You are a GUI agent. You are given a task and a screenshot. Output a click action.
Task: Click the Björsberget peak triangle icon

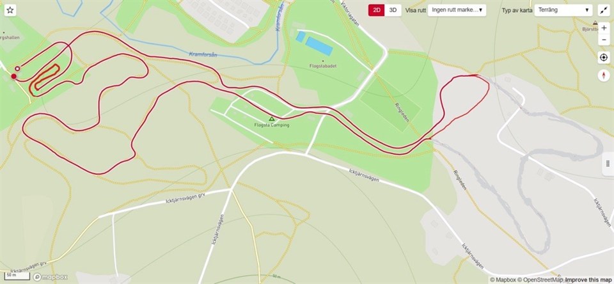[x=595, y=23]
